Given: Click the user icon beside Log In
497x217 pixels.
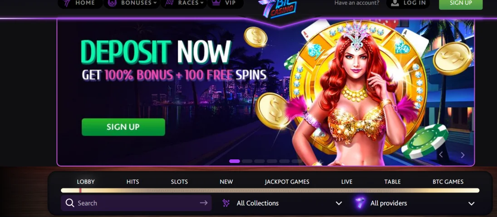Looking at the screenshot, I should (x=394, y=3).
